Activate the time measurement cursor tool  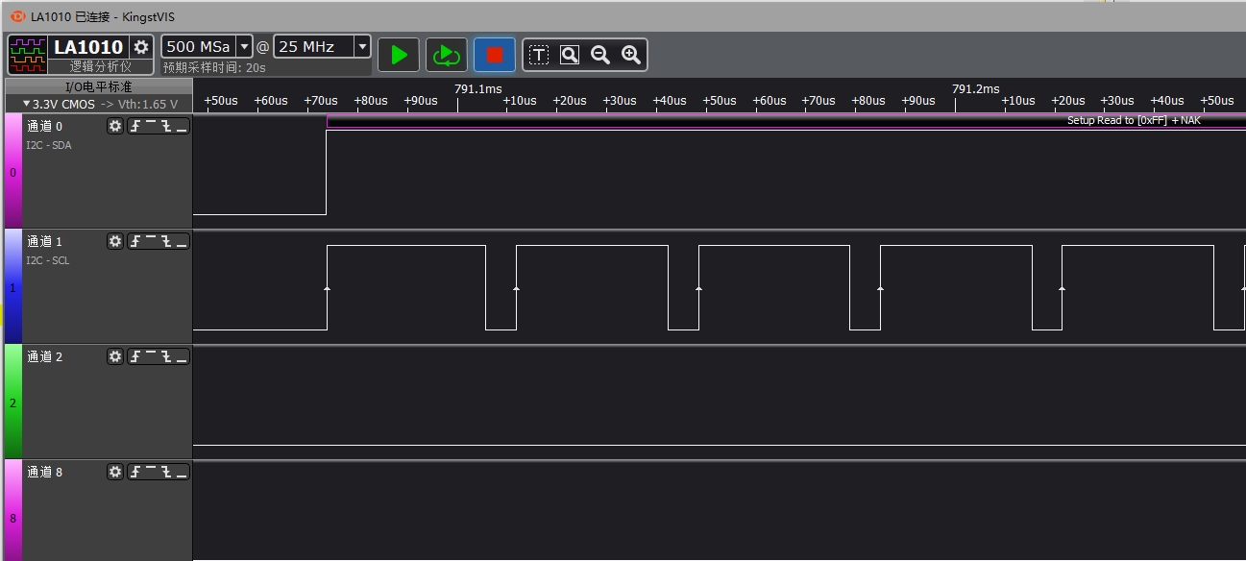(x=539, y=55)
